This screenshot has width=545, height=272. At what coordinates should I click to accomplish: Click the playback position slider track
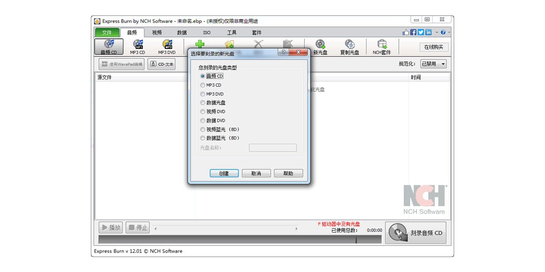(227, 228)
